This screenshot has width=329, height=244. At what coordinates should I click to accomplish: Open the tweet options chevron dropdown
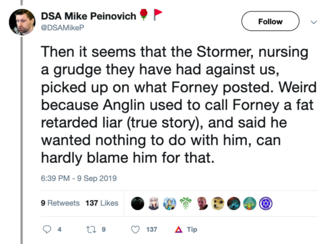click(314, 22)
